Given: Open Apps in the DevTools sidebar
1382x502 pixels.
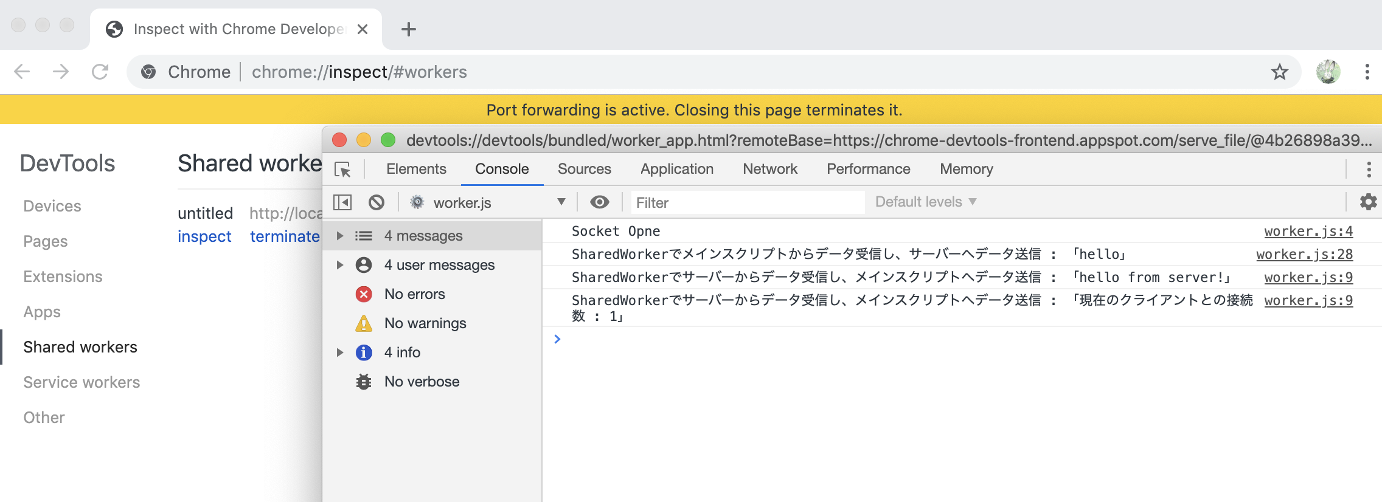Looking at the screenshot, I should [42, 312].
